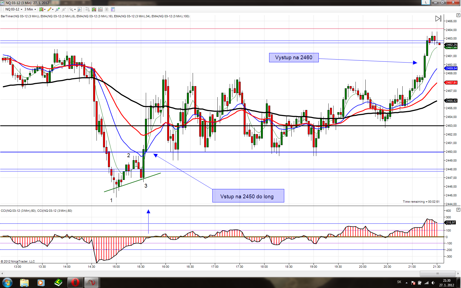
Task: Click the scrollbar left arrow
Action: (x=2, y=273)
